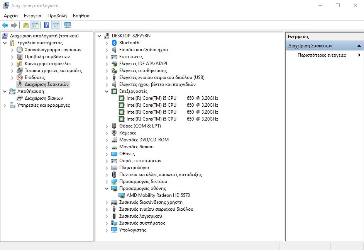The image size is (364, 250).
Task: Close the Διαχείριση υπολογιστή window
Action: [355, 5]
